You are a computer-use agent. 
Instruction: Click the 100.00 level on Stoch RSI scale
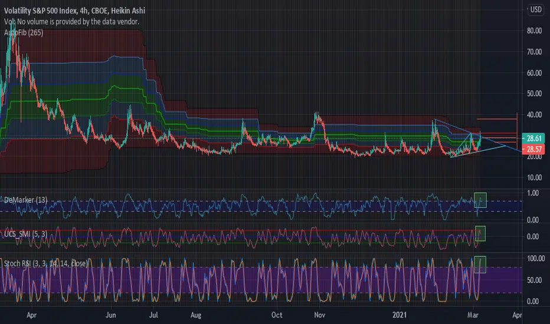point(536,259)
